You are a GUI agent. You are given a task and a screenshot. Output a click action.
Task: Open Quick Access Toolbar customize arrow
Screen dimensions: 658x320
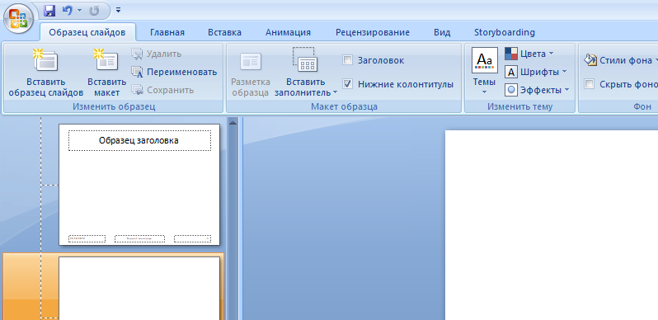click(x=119, y=10)
